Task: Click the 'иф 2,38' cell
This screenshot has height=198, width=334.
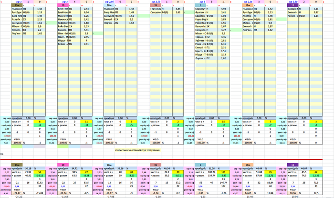Action: [x=292, y=2]
